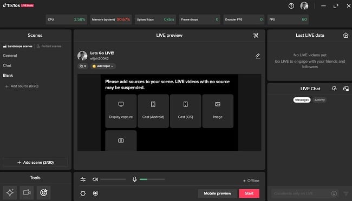Expand the Add topic dropdown
The image size is (352, 201).
click(x=103, y=66)
